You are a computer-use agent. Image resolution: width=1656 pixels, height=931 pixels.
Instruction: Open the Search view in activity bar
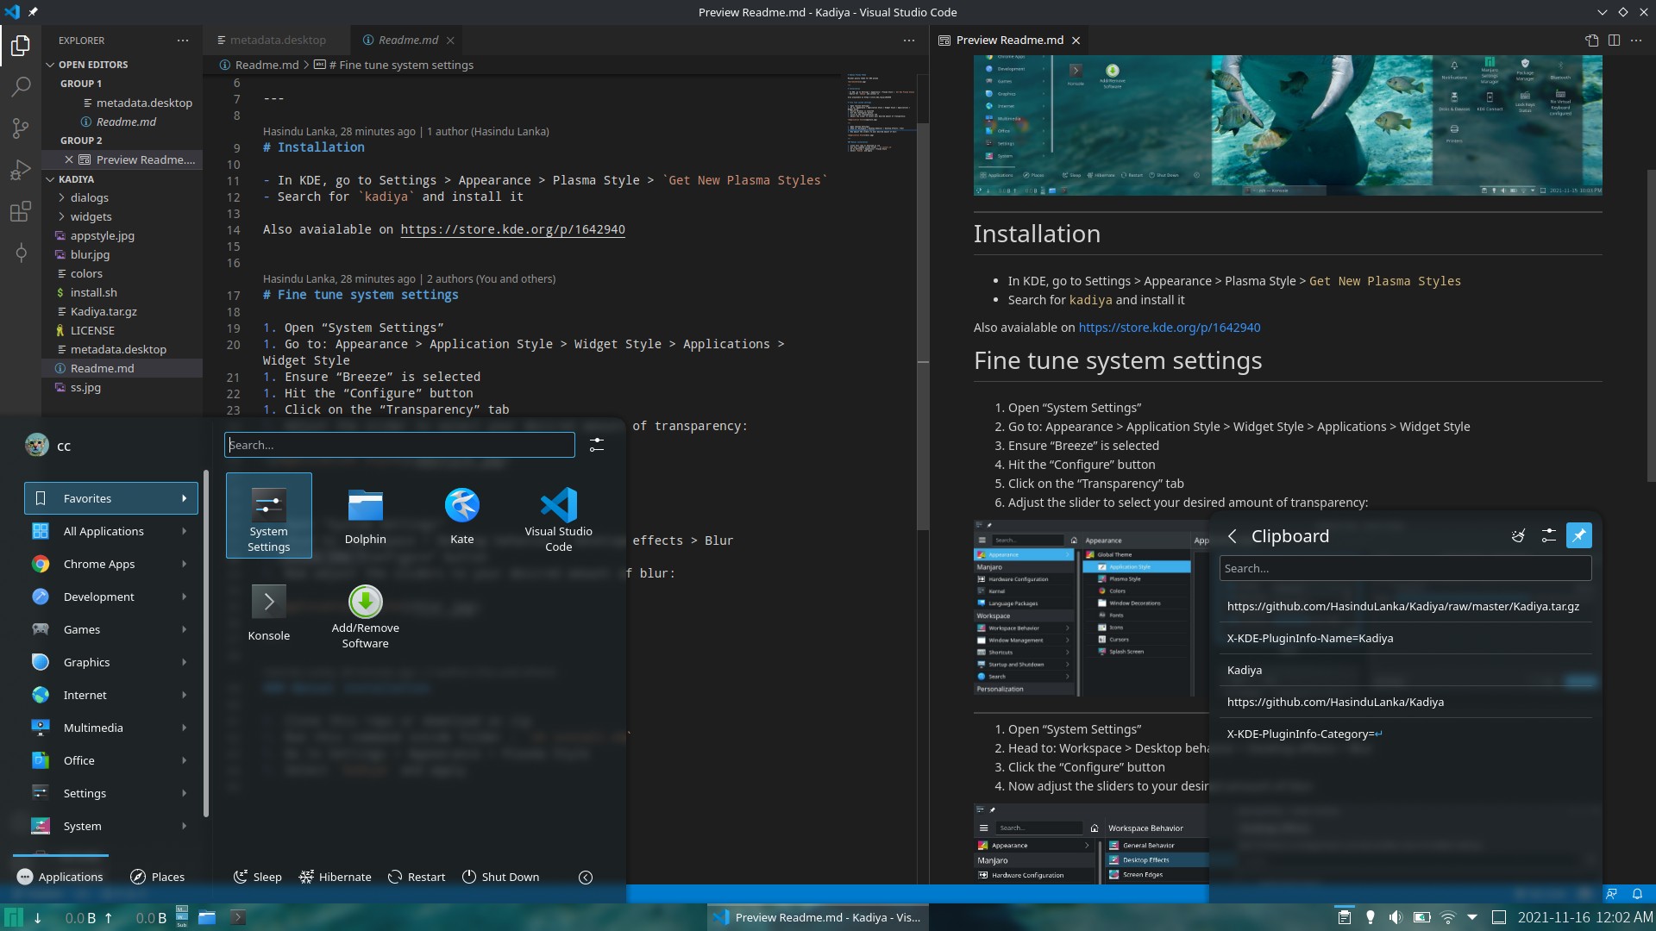pyautogui.click(x=21, y=86)
